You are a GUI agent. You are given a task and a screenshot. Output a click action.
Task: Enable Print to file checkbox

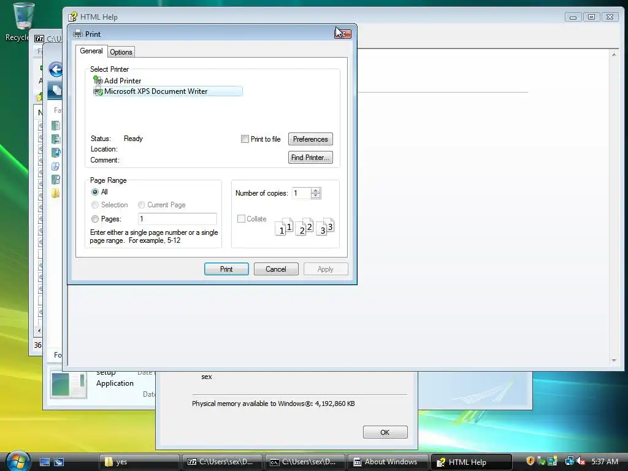coord(245,139)
